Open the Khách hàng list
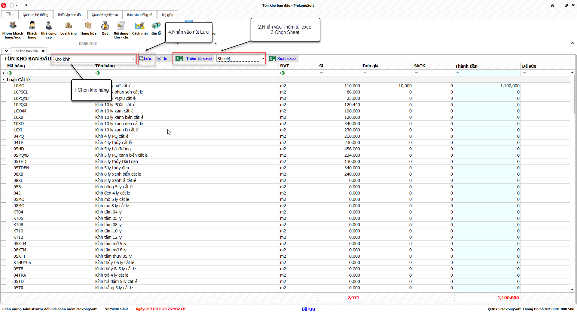577x313 pixels. (32, 30)
